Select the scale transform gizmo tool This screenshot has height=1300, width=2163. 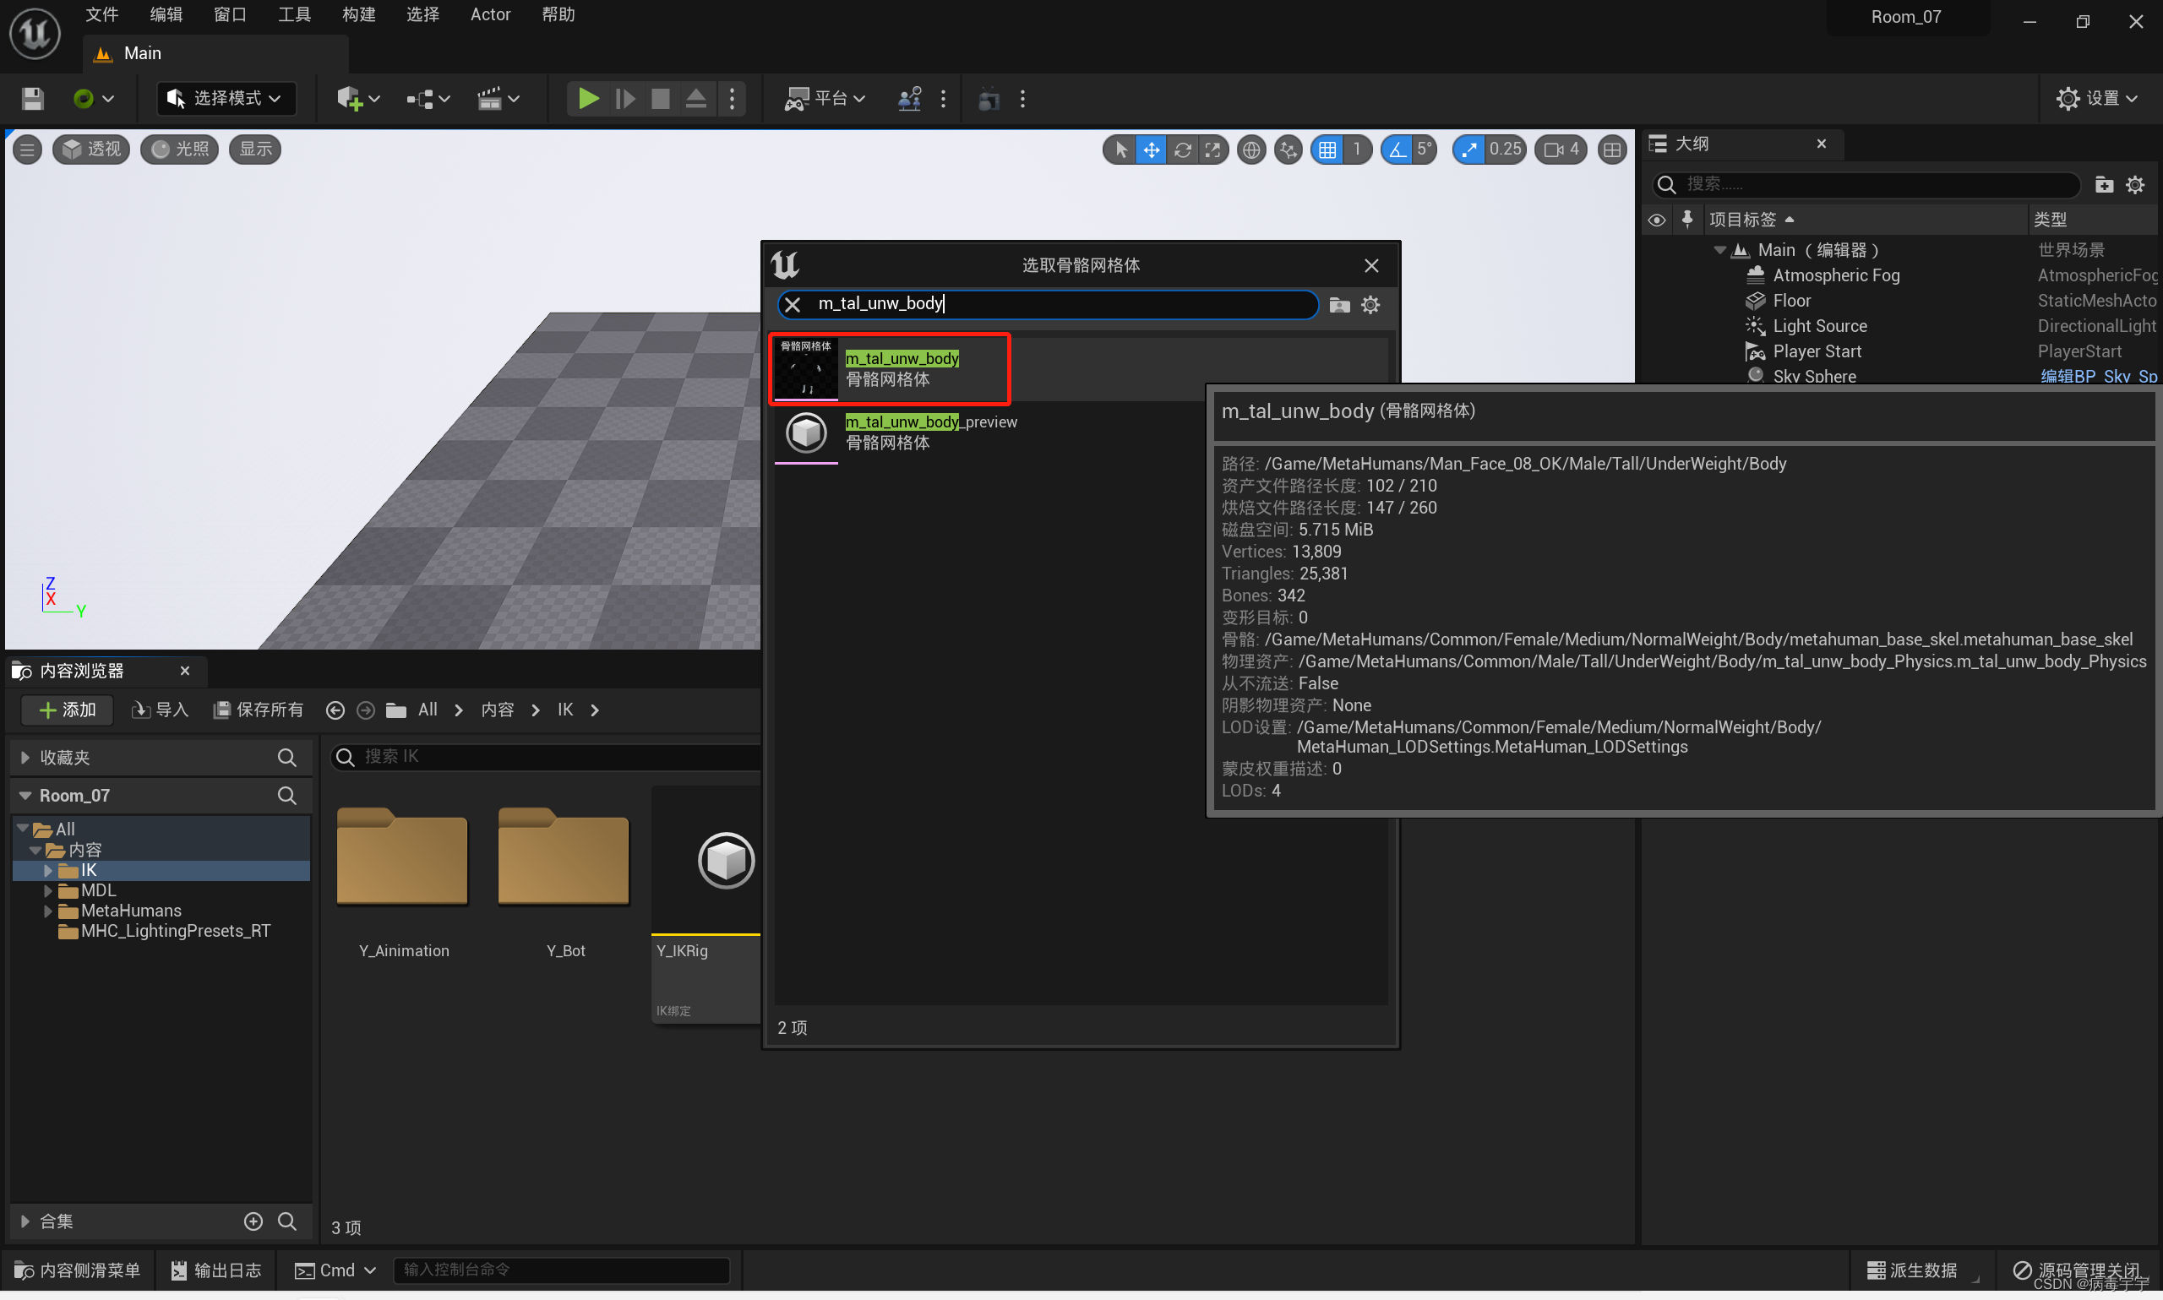point(1212,150)
